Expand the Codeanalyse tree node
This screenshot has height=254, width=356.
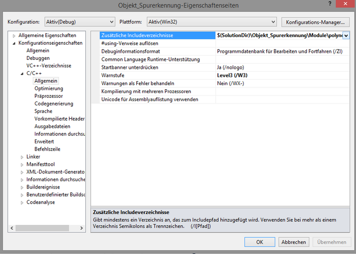pyautogui.click(x=22, y=203)
